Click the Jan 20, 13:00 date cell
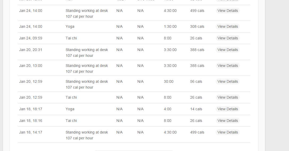Screen dimensions: 289x151 [x=31, y=66]
